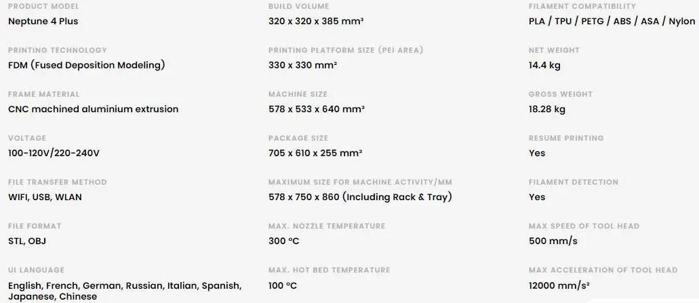Viewport: 699px width, 303px height.
Task: Click the PLA / TPU / PETG filament list
Action: (x=612, y=21)
